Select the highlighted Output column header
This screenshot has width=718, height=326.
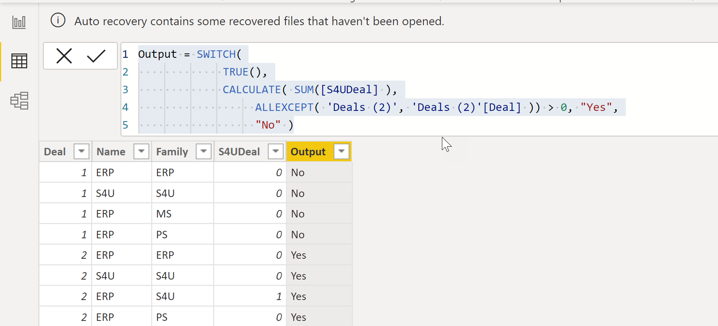click(x=319, y=151)
